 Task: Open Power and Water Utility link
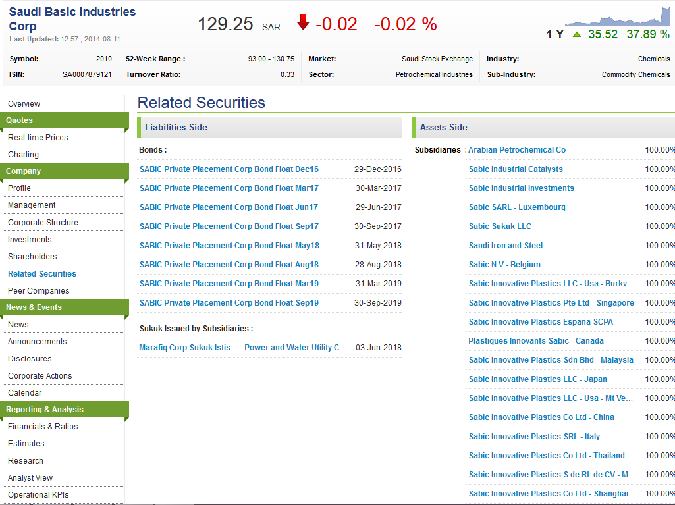click(295, 348)
